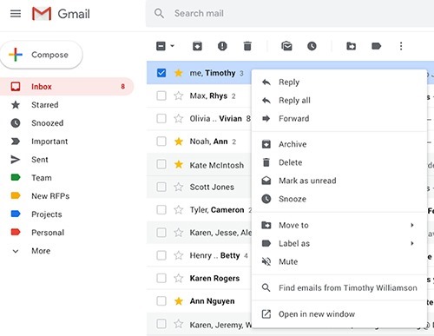Choose Open in new window
The height and width of the screenshot is (336, 434).
[339, 314]
